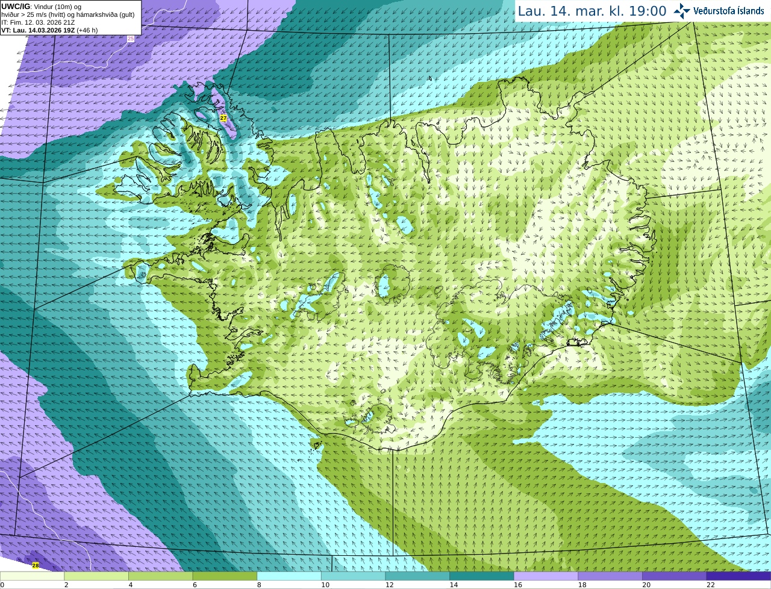
Task: Pick the 8–10 m/s light cyan swatch
Action: point(289,576)
